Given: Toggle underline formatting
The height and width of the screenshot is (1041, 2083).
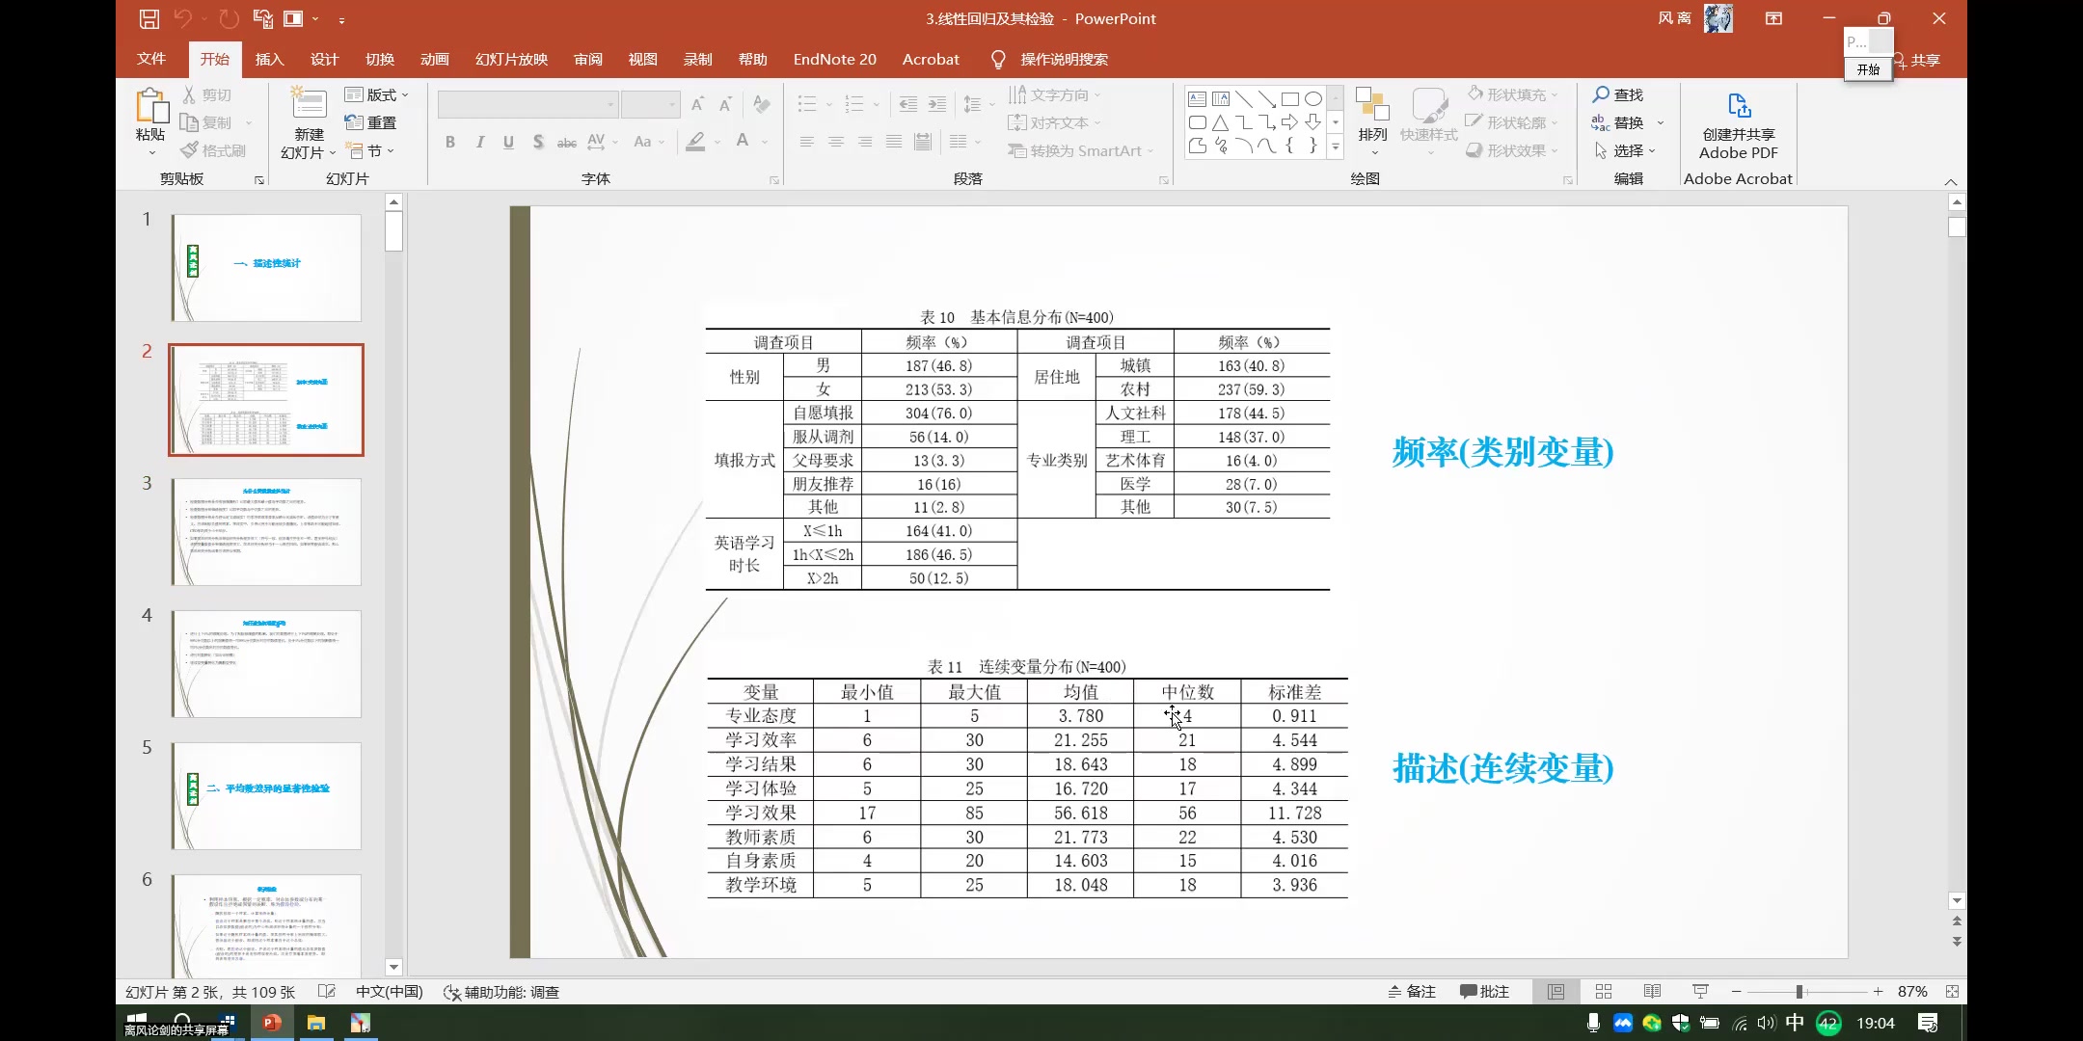Looking at the screenshot, I should (x=508, y=142).
